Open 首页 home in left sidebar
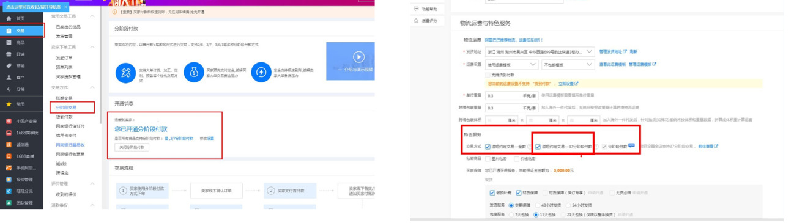Image resolution: width=805 pixels, height=223 pixels. tap(20, 19)
